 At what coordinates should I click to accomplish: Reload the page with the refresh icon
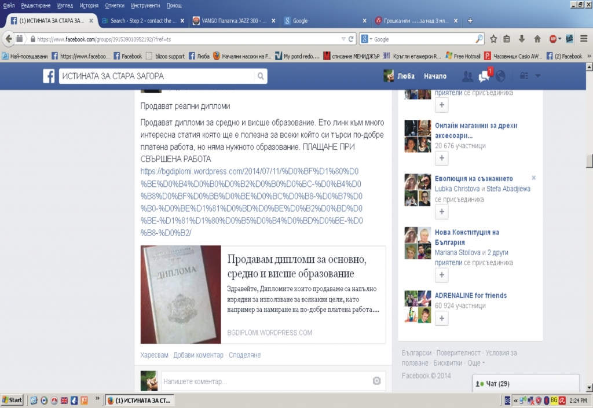tap(351, 39)
